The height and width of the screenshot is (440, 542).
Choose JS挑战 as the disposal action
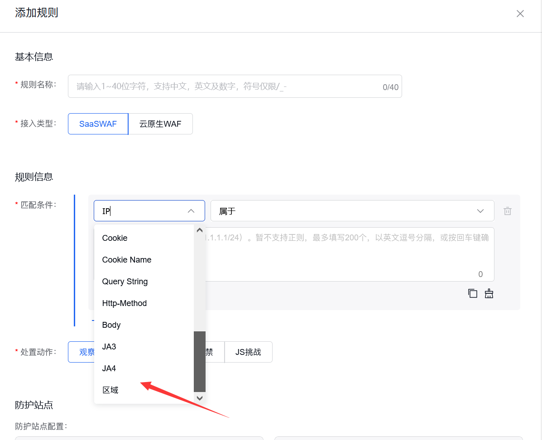(x=248, y=352)
